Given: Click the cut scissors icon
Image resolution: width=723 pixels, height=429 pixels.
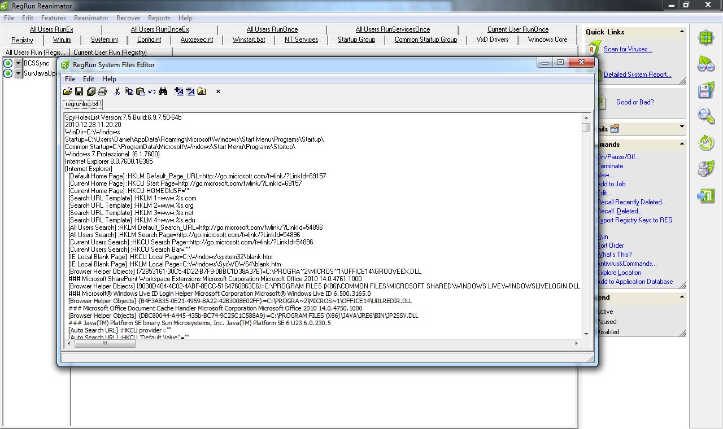Looking at the screenshot, I should tap(117, 91).
